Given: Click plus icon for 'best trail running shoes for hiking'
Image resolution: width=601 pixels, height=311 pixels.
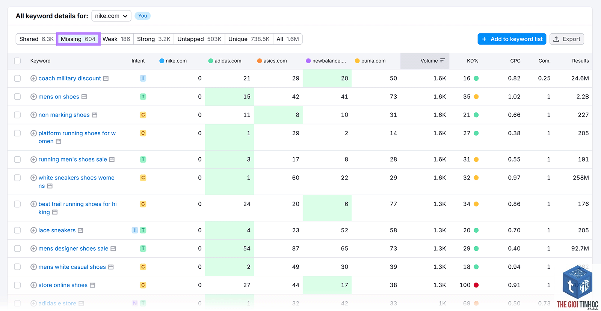Looking at the screenshot, I should pos(33,204).
